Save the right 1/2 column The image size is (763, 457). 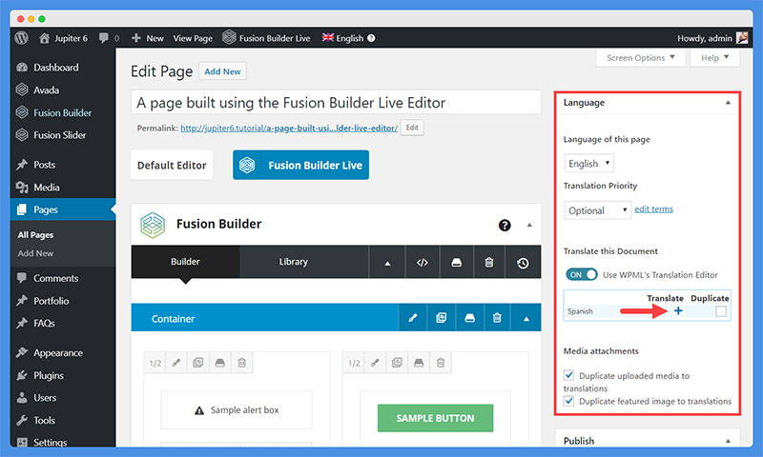click(419, 363)
